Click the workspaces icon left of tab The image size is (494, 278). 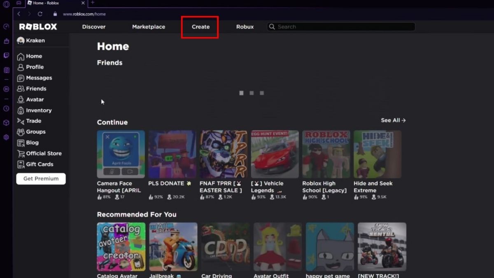pyautogui.click(x=19, y=3)
